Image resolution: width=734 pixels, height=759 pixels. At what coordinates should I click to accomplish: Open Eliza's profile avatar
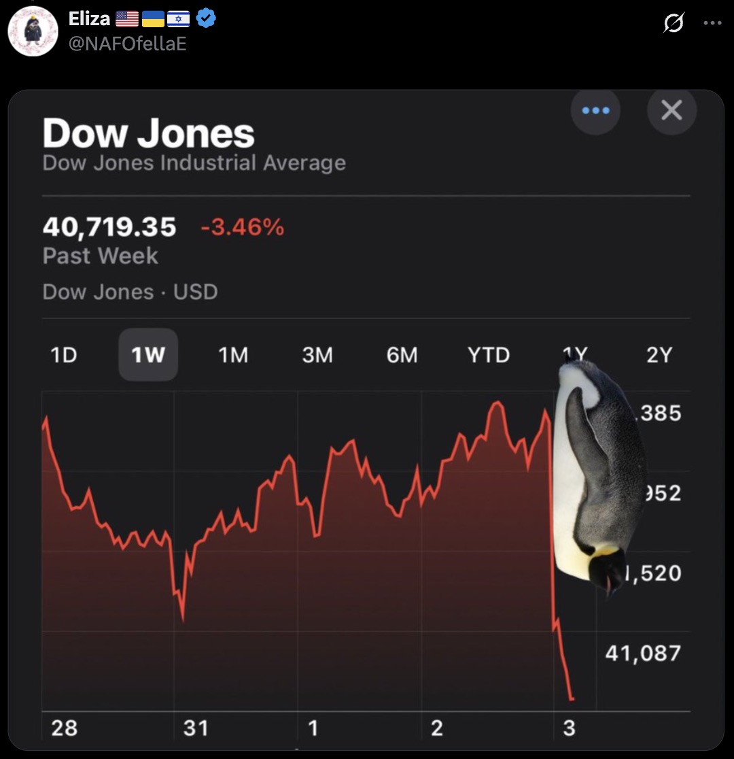point(33,31)
